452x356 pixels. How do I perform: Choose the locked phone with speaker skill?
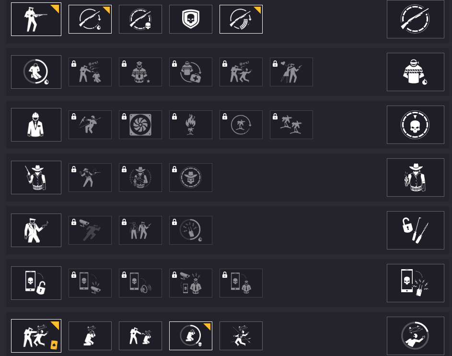click(140, 283)
